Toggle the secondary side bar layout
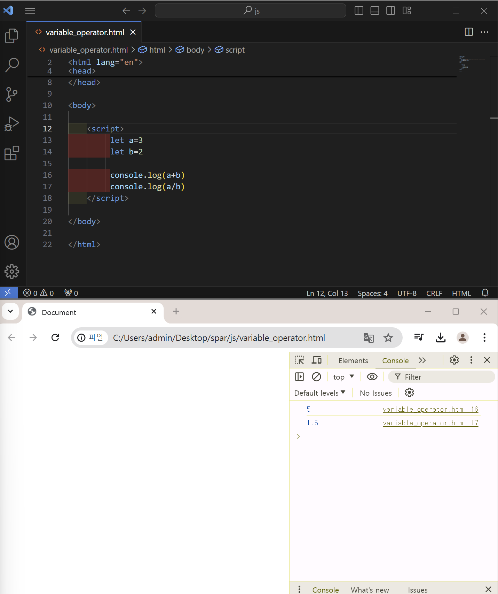The width and height of the screenshot is (498, 594). (391, 11)
